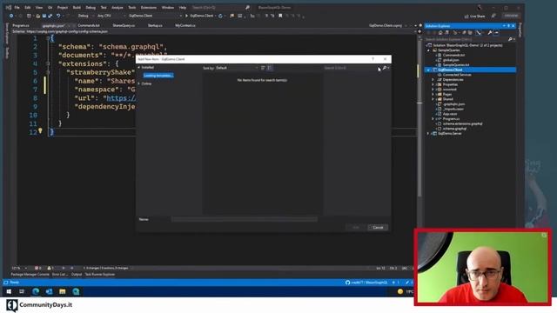This screenshot has width=557, height=313.
Task: Click the dialog help question mark
Action: (372, 59)
